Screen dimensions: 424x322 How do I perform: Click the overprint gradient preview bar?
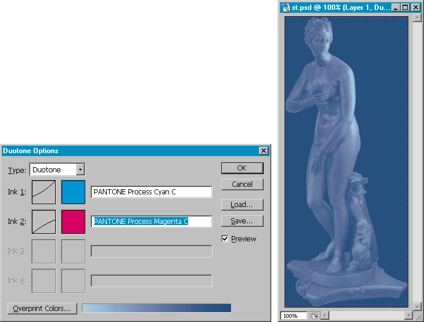pos(157,308)
